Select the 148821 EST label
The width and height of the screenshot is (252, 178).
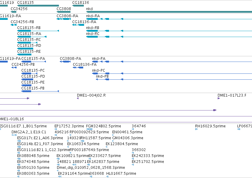point(64,162)
